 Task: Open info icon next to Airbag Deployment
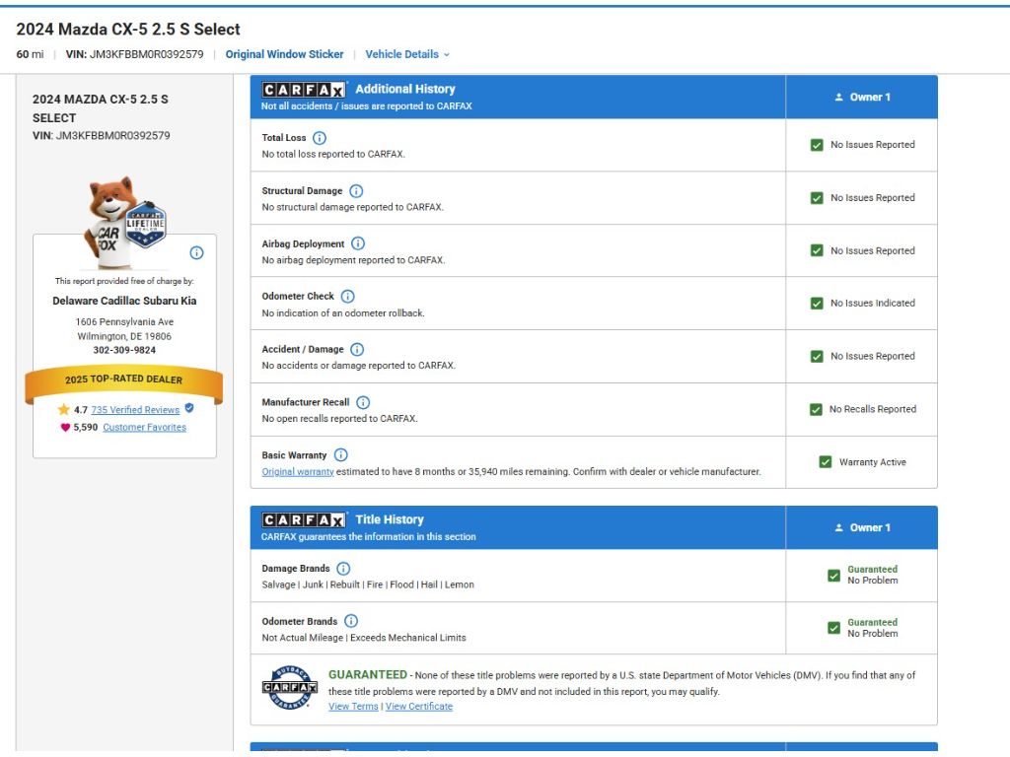[358, 244]
